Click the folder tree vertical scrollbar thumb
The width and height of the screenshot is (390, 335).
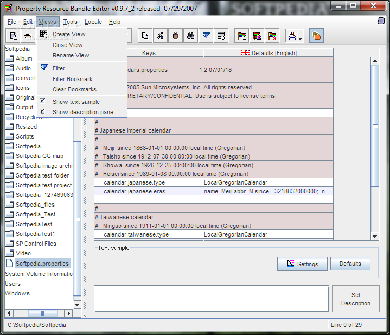pos(78,219)
